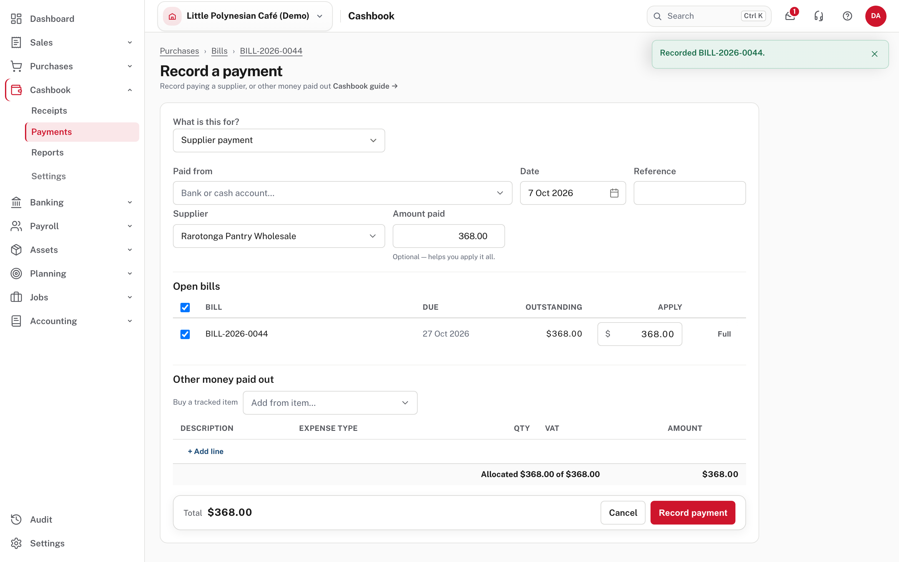Click the Amount paid field
899x562 pixels.
[x=448, y=236]
